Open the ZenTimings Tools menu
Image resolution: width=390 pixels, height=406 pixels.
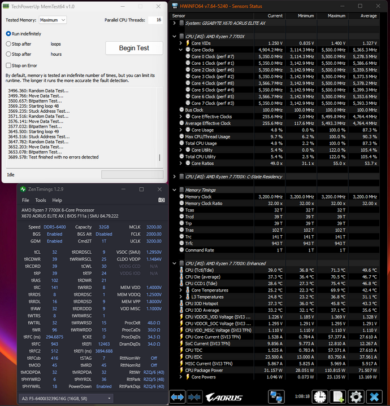coord(41,200)
